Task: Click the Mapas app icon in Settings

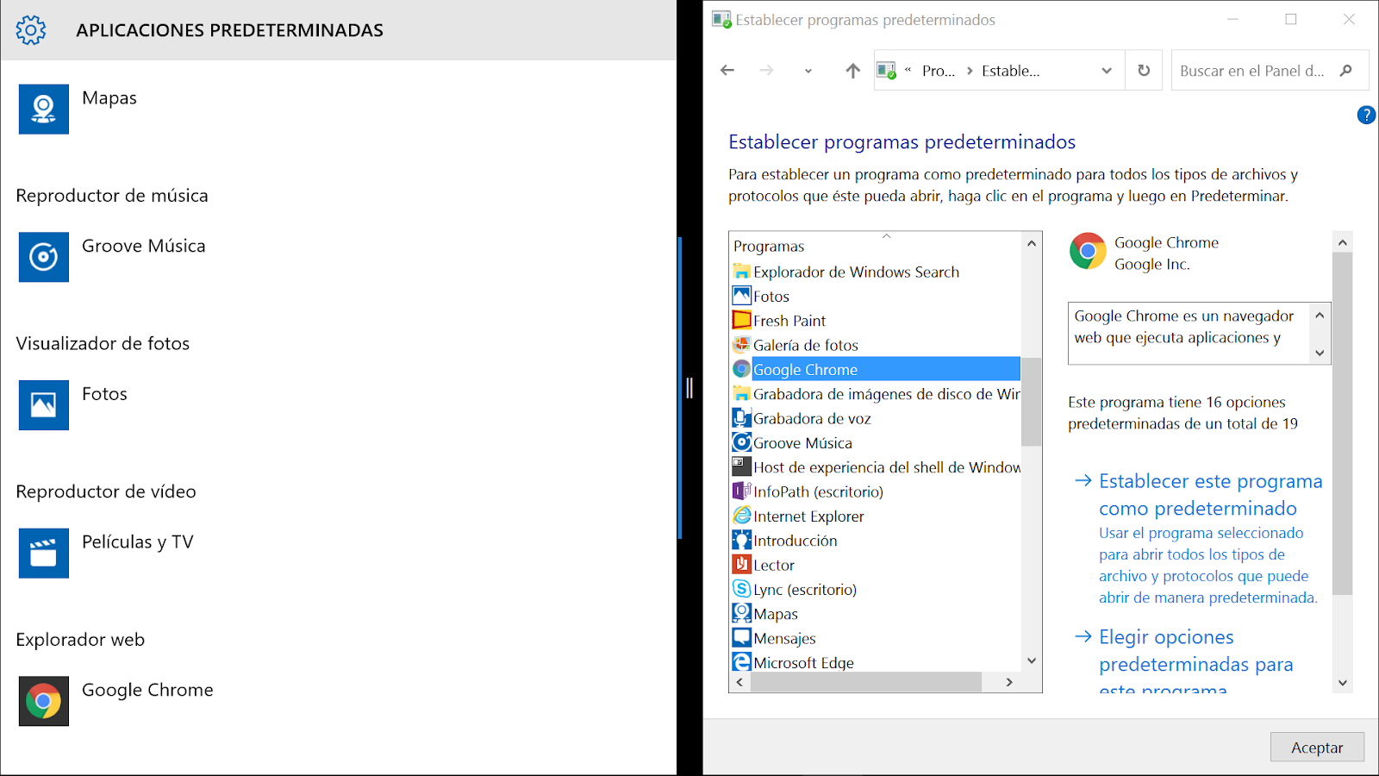Action: coord(44,109)
